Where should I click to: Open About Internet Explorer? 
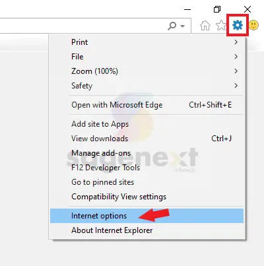(x=147, y=230)
